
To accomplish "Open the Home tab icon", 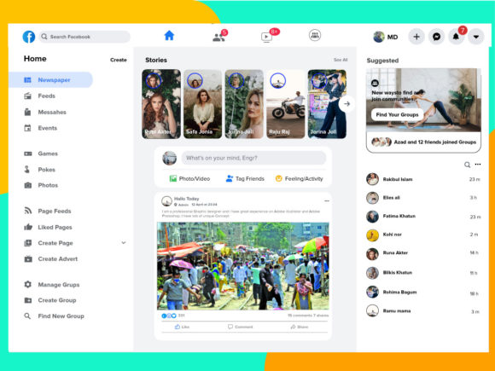I will pyautogui.click(x=169, y=35).
